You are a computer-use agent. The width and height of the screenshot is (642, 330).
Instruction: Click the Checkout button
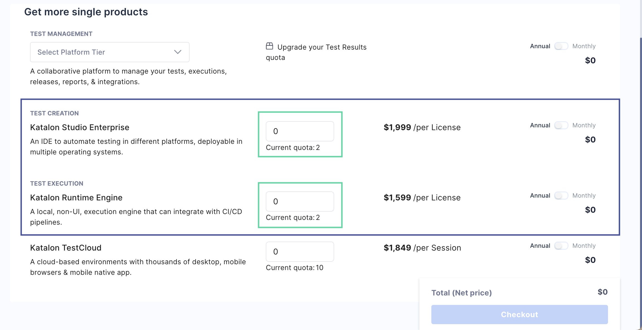(519, 314)
